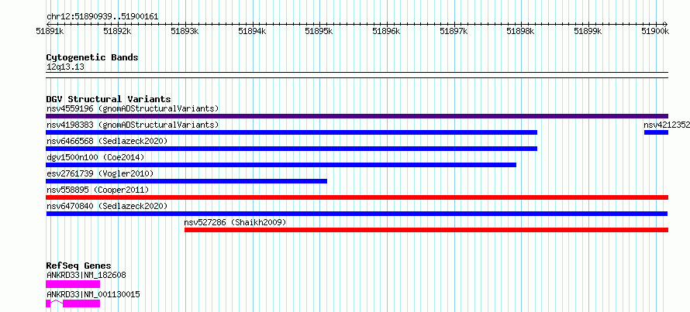The width and height of the screenshot is (690, 312).
Task: Click the 51895k ruler position
Action: [319, 31]
